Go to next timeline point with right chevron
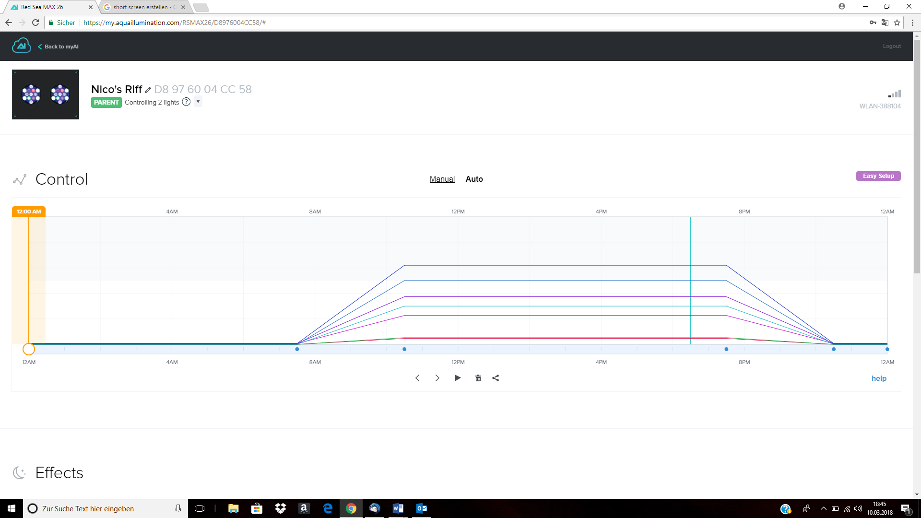The image size is (921, 518). pos(437,378)
